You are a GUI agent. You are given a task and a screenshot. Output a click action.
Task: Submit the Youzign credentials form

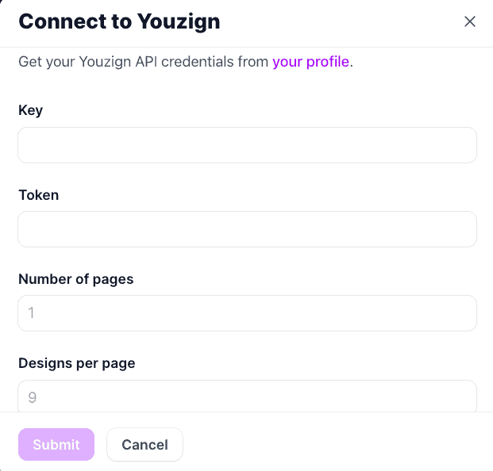(x=56, y=445)
